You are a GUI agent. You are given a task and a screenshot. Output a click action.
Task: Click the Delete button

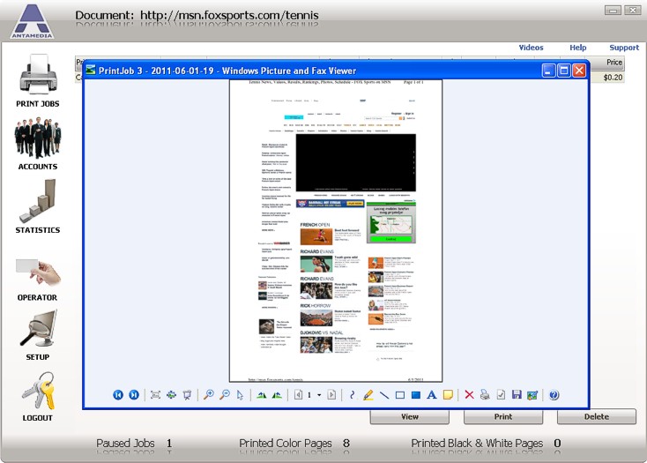click(x=597, y=417)
